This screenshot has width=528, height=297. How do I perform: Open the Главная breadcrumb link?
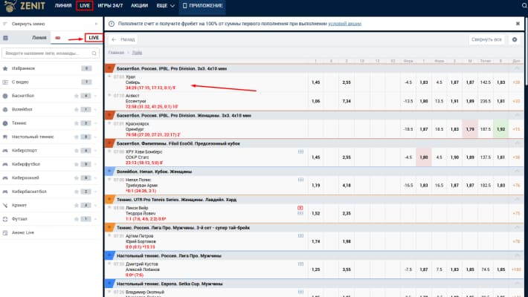(116, 53)
